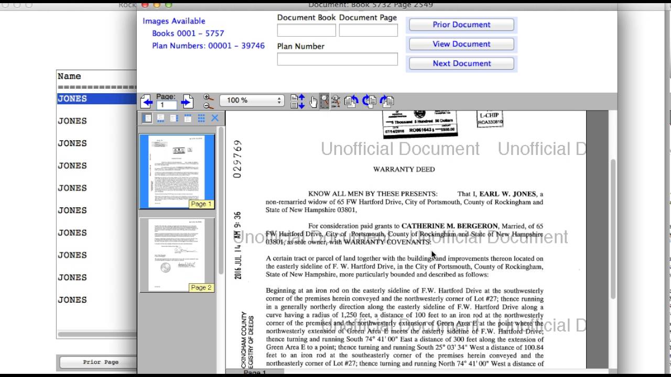The height and width of the screenshot is (377, 671).
Task: Click the 'Plan Numbers: 00001 – 39746' text
Action: [208, 46]
